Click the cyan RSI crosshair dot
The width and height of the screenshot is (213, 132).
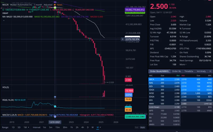pos(55,107)
